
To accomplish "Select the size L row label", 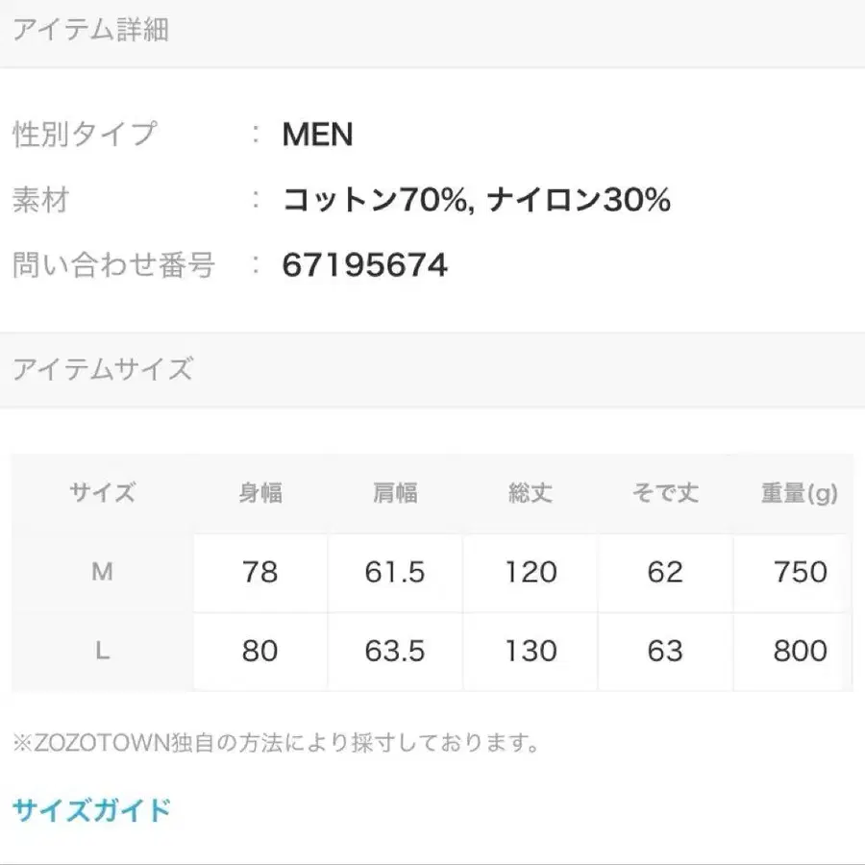I will [101, 652].
